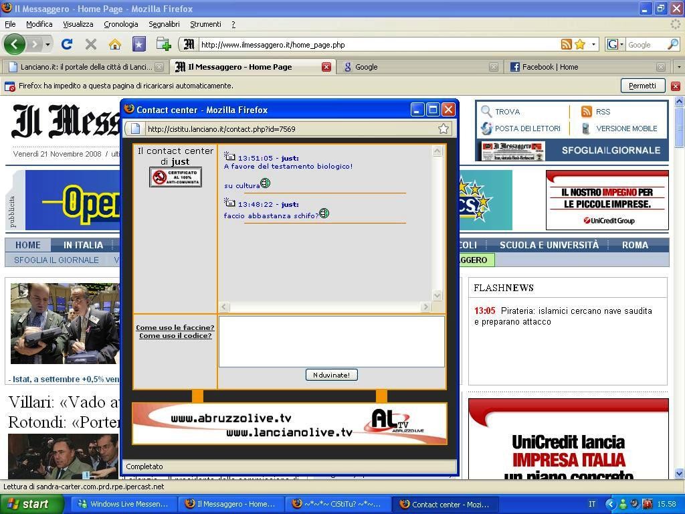Viewport: 685px width, 514px height.
Task: Click the bookmarks star toolbar button
Action: 139,44
